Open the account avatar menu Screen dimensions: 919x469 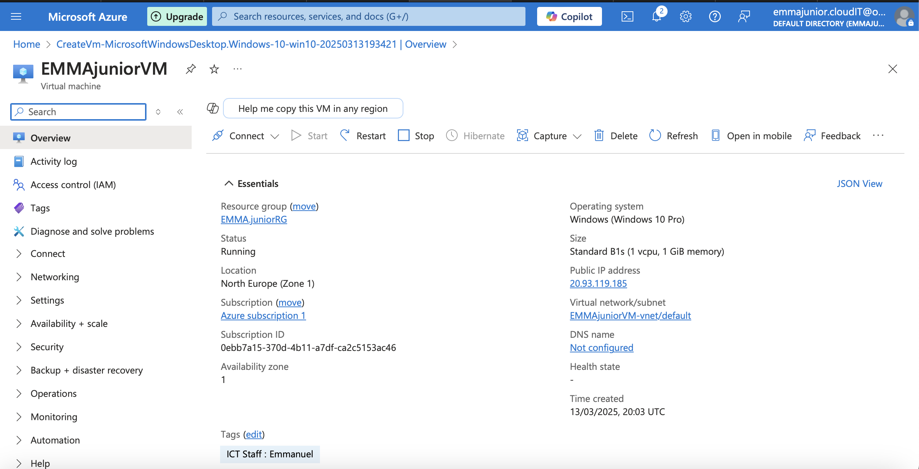(904, 16)
